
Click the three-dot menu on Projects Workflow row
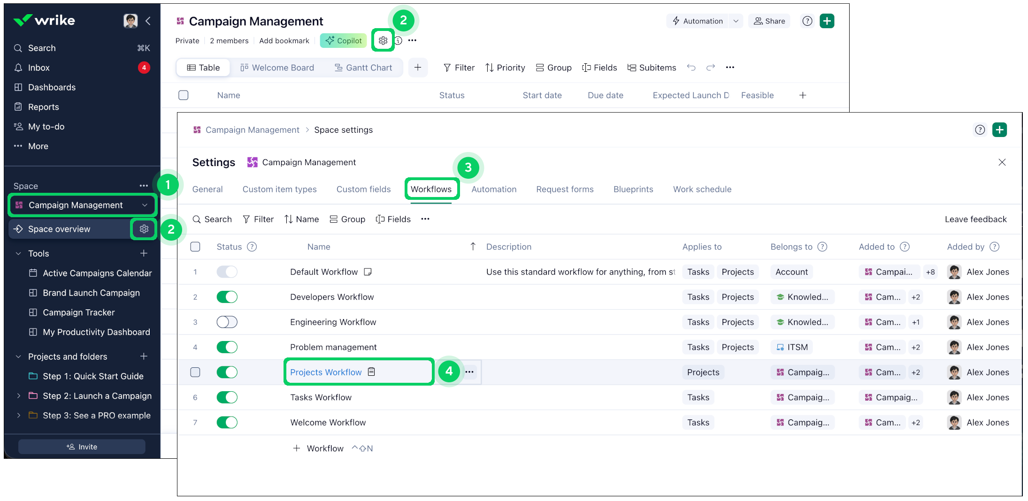[469, 372]
